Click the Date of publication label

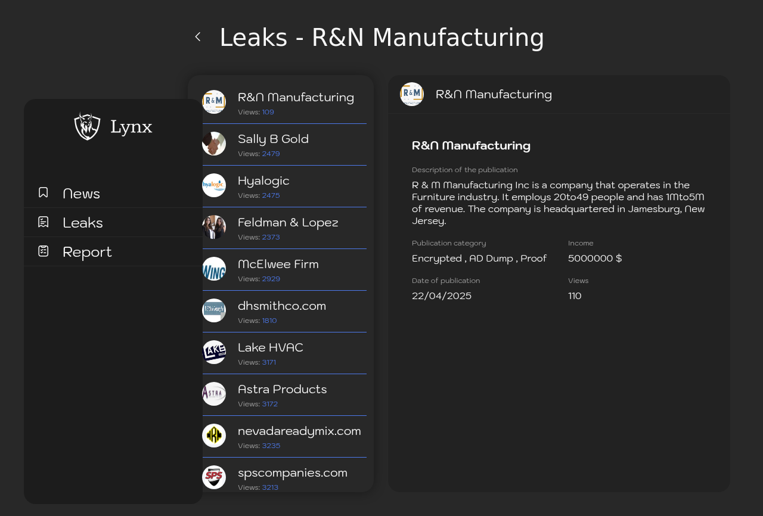tap(446, 281)
